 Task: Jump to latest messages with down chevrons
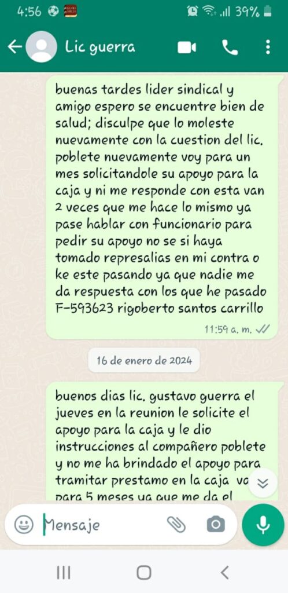[264, 482]
